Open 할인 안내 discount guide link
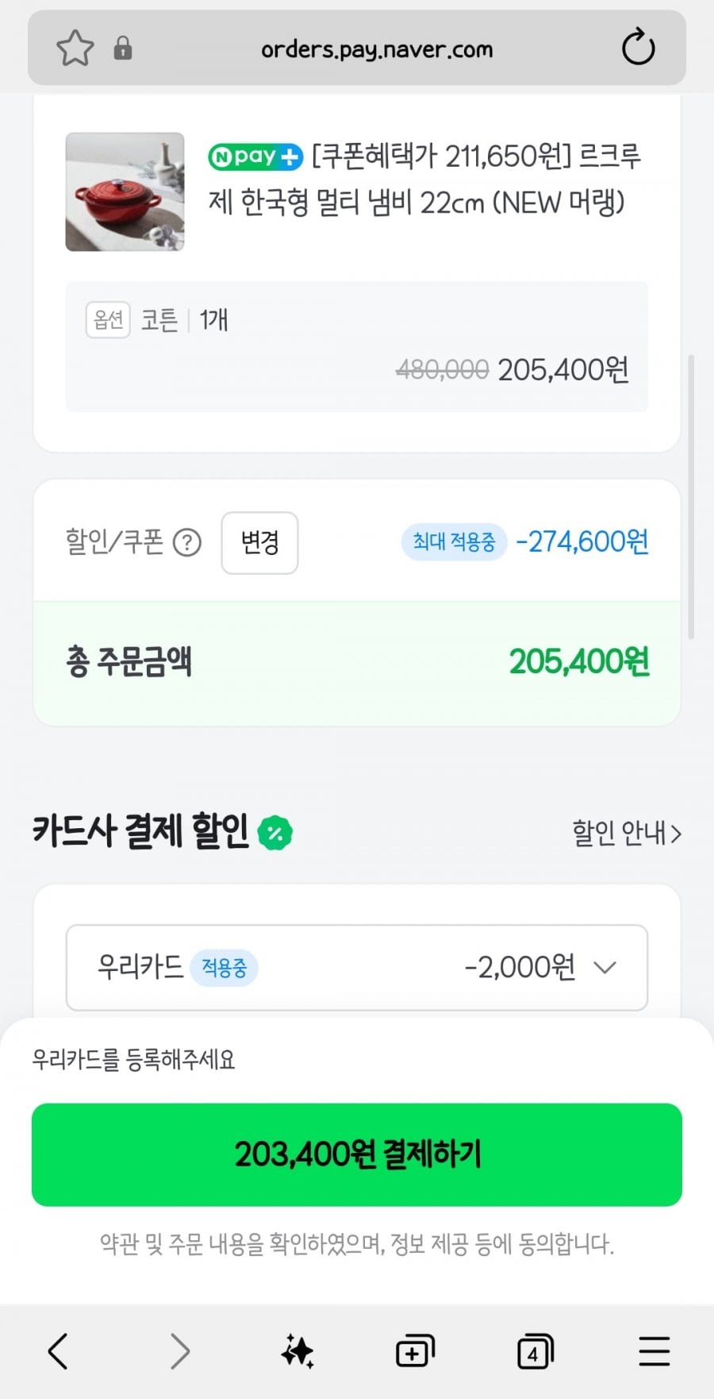 pos(626,833)
